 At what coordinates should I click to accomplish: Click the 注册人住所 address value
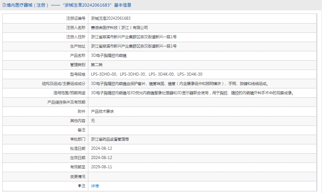[134, 37]
